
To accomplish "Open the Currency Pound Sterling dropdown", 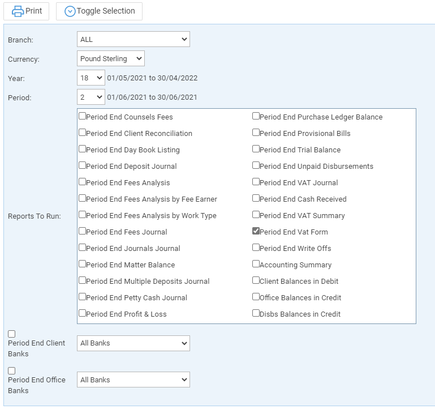I will point(111,58).
